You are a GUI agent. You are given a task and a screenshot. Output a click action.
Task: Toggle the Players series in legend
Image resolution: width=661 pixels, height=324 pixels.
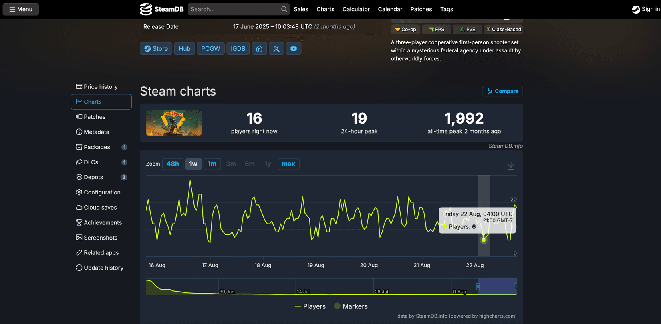(x=310, y=306)
